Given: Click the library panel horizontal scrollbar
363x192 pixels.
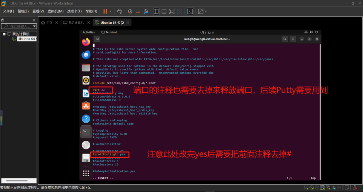Looking at the screenshot, I should 17,181.
